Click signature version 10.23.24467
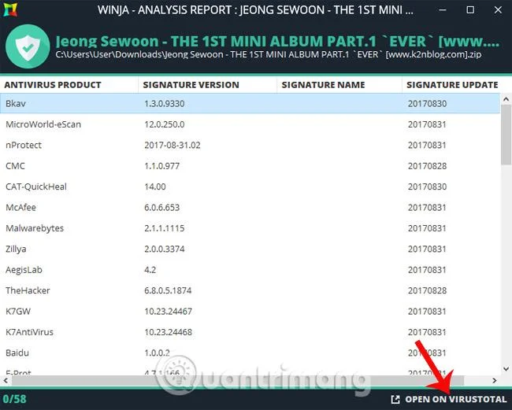This screenshot has width=512, height=410. click(168, 312)
